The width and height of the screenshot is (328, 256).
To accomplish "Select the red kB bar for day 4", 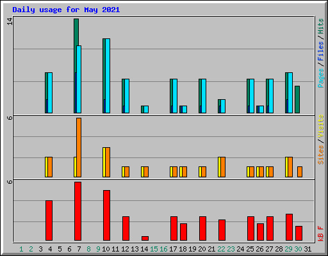I will [x=49, y=220].
